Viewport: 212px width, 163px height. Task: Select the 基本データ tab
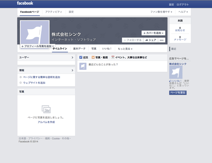tap(79, 49)
